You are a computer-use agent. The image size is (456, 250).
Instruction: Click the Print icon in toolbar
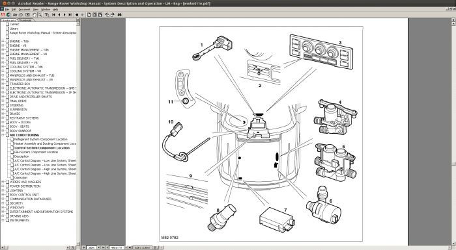pos(21,14)
